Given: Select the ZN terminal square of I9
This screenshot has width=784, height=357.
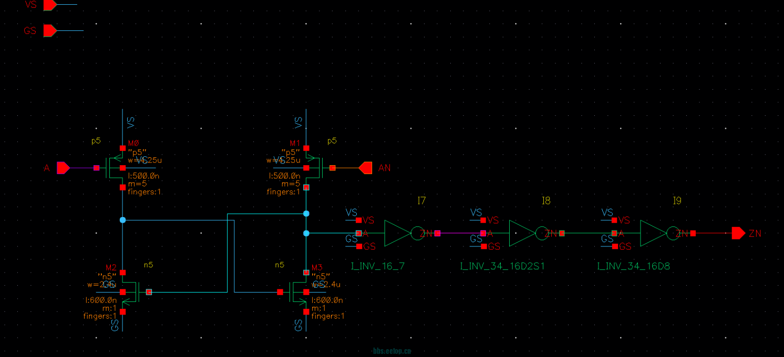Looking at the screenshot, I should 693,233.
